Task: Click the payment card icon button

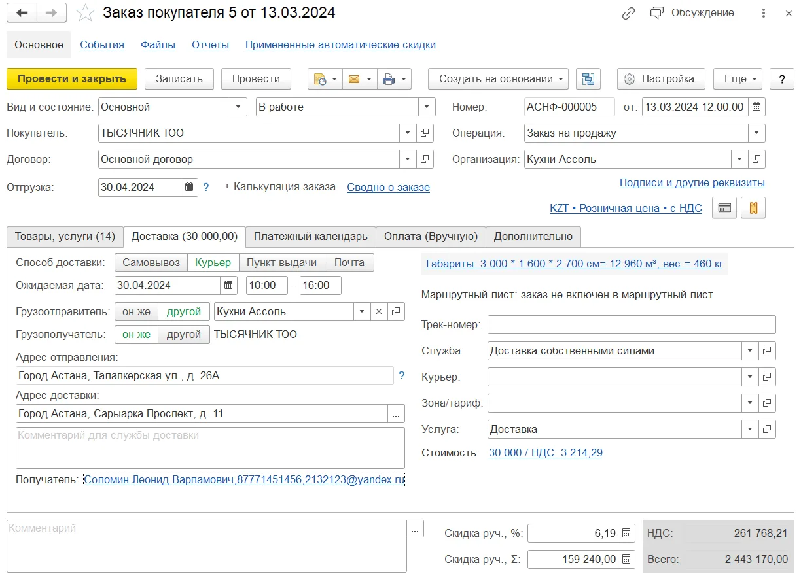Action: pyautogui.click(x=724, y=208)
